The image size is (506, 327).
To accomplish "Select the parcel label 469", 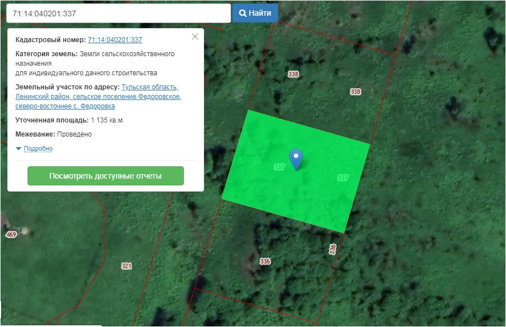I will click(11, 234).
